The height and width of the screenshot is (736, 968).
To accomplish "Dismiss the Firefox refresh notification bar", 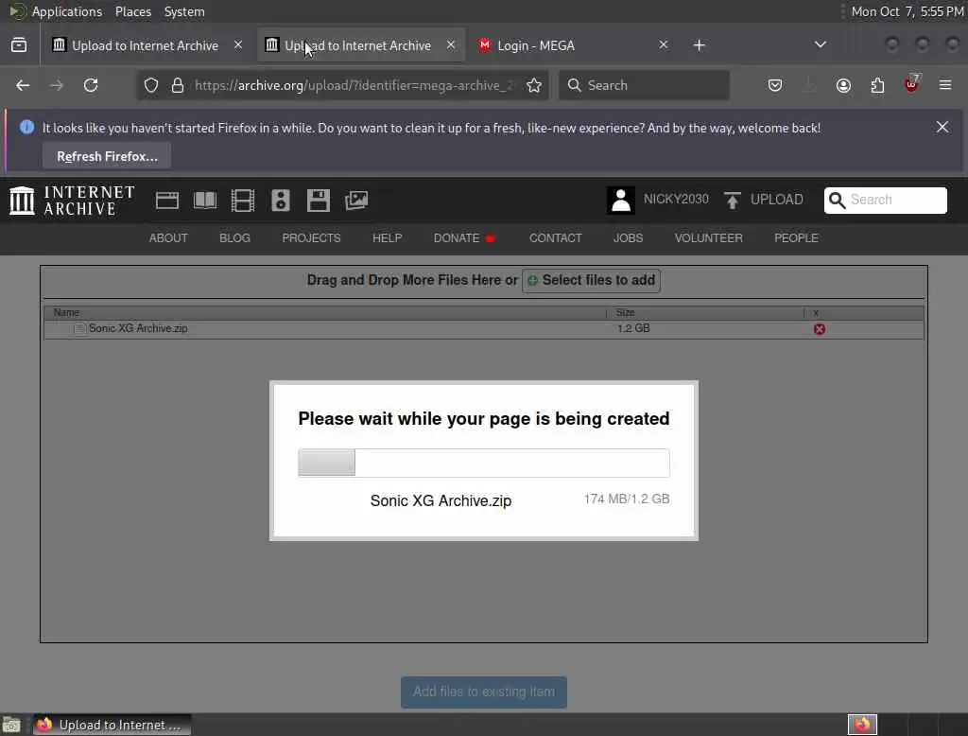I will 942,128.
